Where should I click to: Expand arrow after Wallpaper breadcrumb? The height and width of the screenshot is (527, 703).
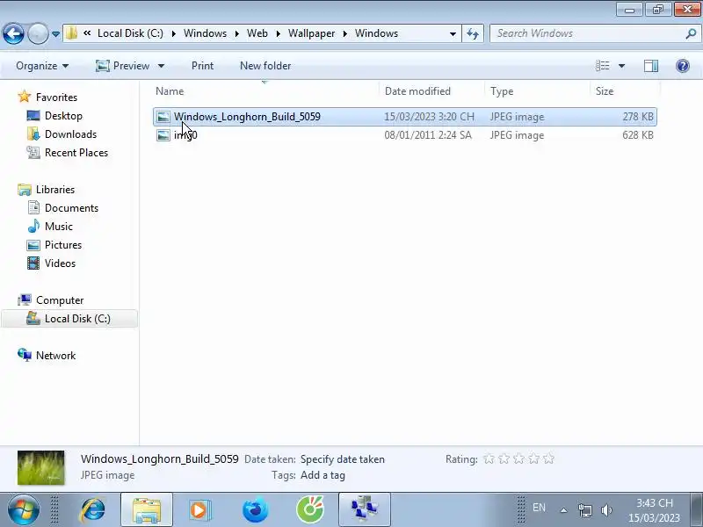coord(345,33)
